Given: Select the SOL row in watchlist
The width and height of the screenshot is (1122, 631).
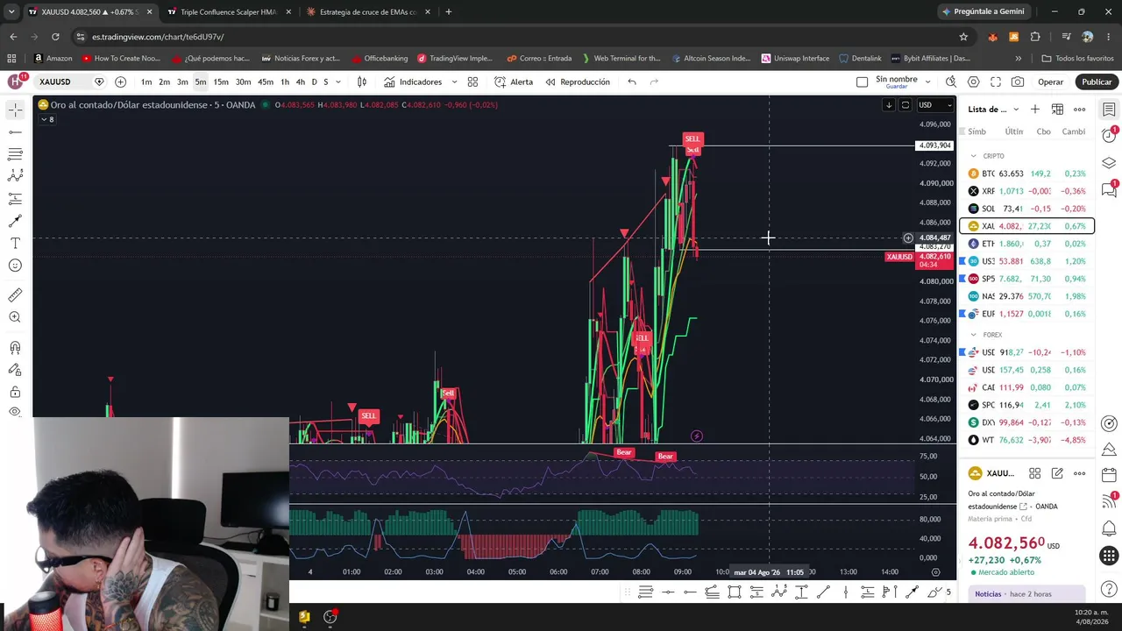Looking at the screenshot, I should (1026, 209).
